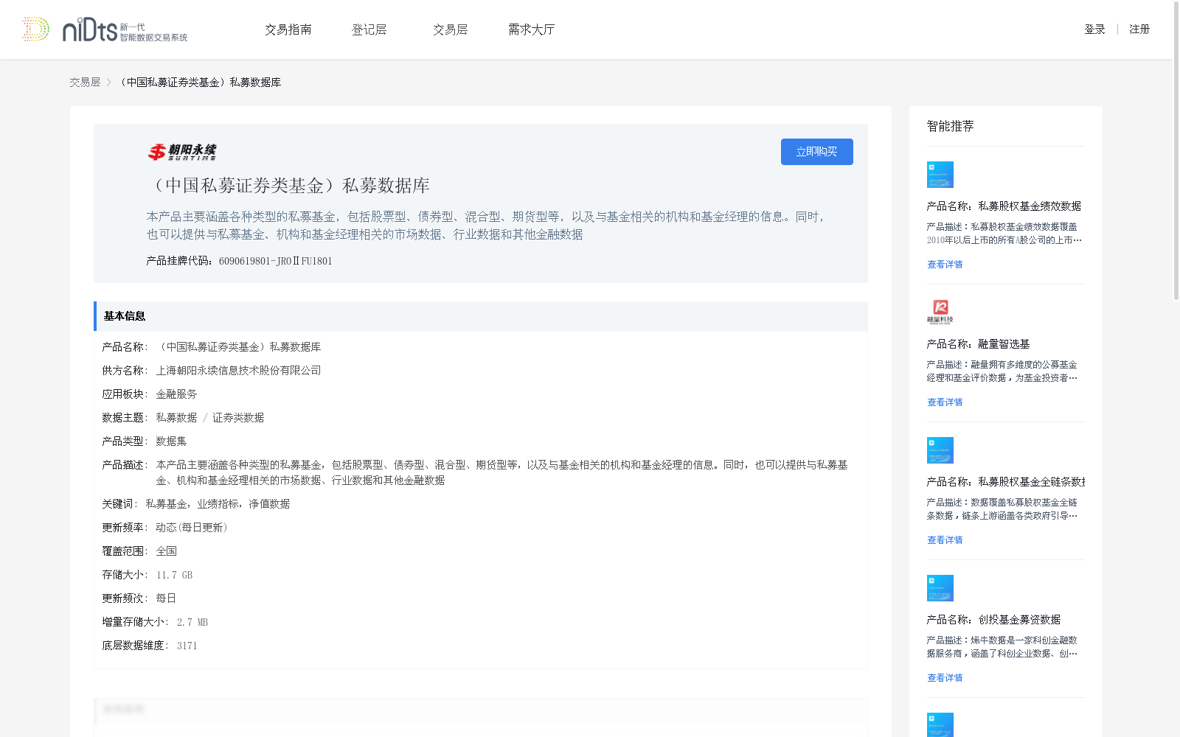Open the 交易指南 menu item

click(288, 29)
